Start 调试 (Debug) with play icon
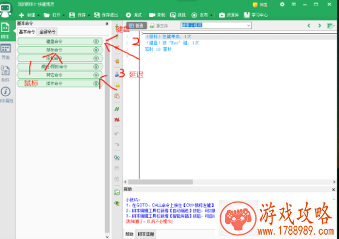This screenshot has height=239, width=339. [134, 15]
